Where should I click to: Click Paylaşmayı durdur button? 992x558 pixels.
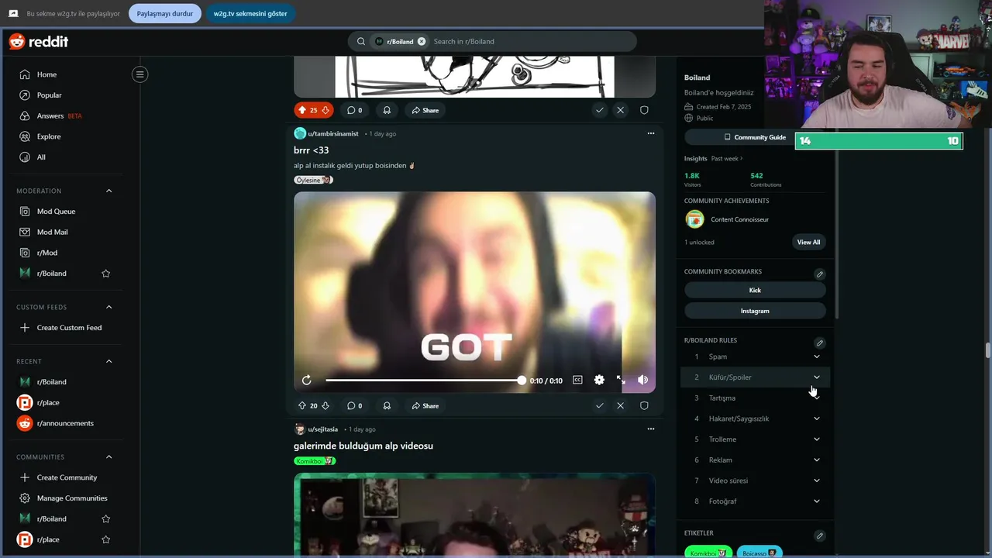click(x=165, y=13)
